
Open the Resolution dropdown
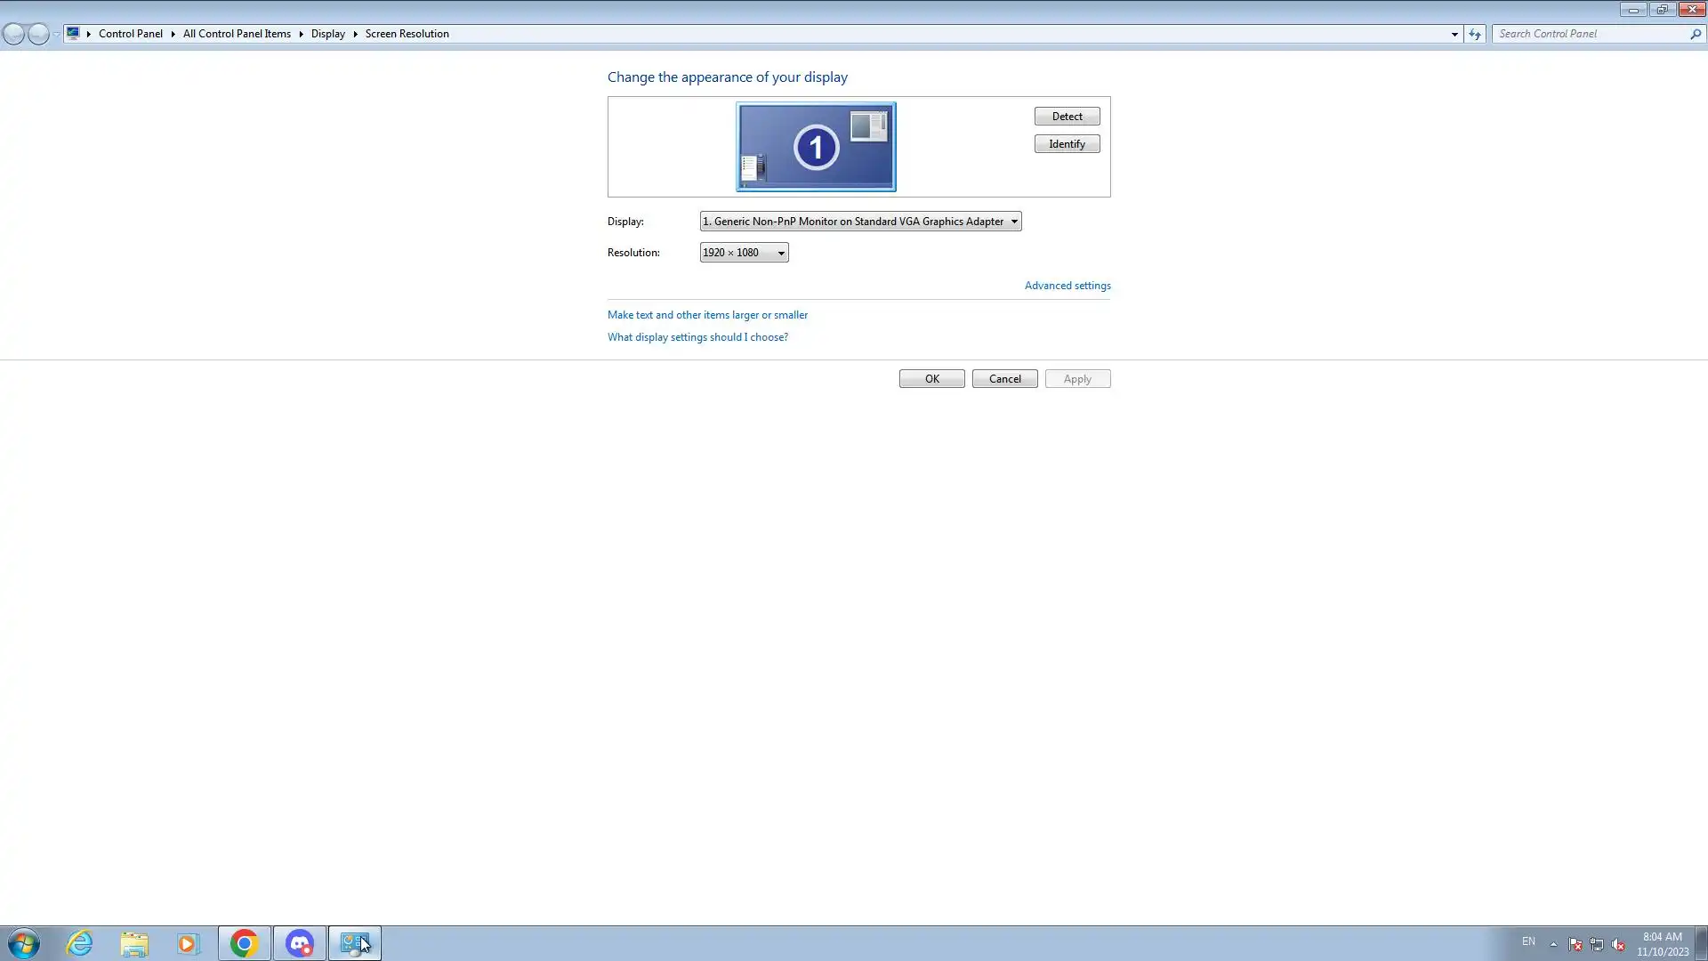pyautogui.click(x=744, y=253)
